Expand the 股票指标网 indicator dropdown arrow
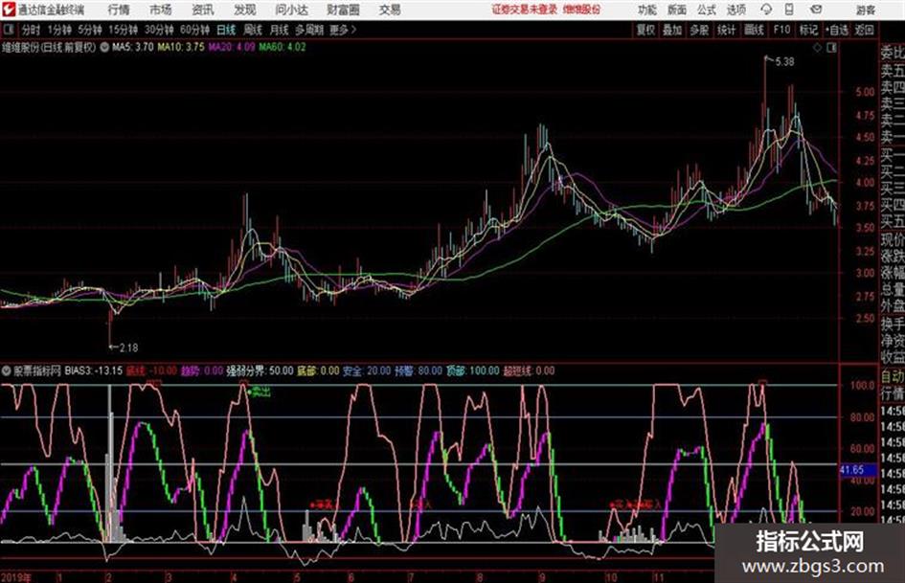The width and height of the screenshot is (905, 583). click(7, 370)
